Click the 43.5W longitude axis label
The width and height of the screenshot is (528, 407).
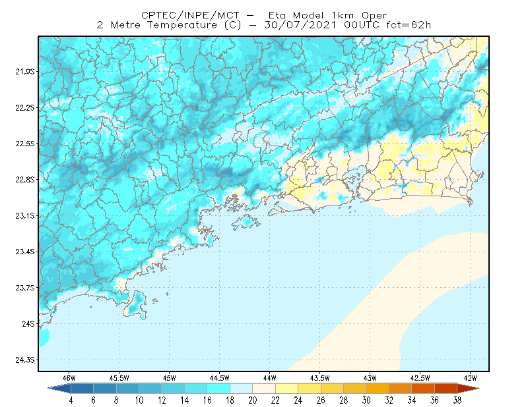click(319, 378)
